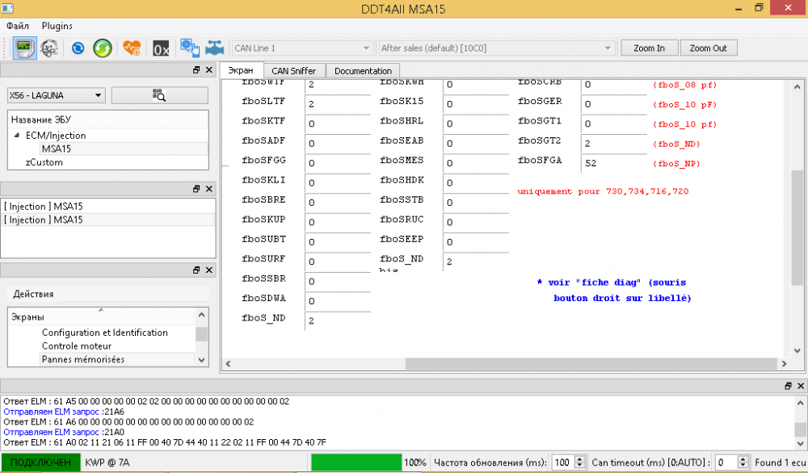Open the CAN Line 1 dropdown
This screenshot has height=473, width=808.
(302, 48)
